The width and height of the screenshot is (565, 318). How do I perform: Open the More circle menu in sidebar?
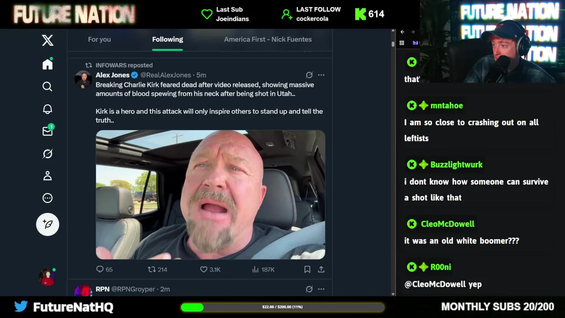(x=48, y=198)
